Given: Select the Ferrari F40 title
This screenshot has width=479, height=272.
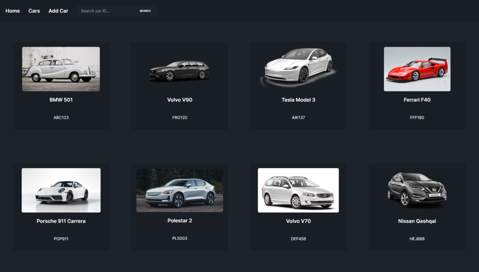Looking at the screenshot, I should pos(417,100).
